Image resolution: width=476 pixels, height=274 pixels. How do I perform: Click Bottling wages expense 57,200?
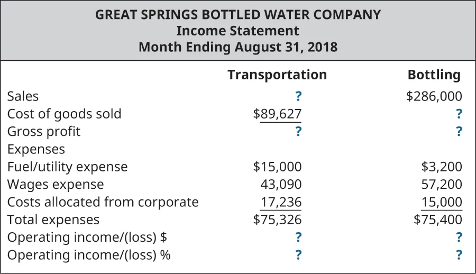[x=442, y=185]
